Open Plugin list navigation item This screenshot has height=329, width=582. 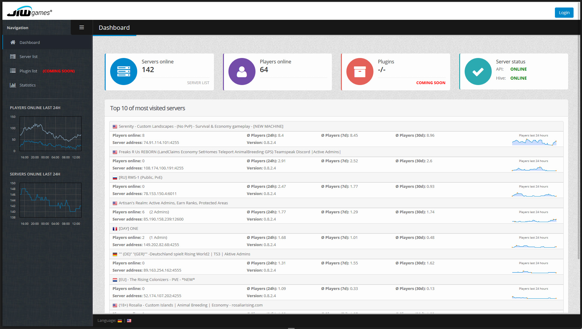pyautogui.click(x=28, y=71)
